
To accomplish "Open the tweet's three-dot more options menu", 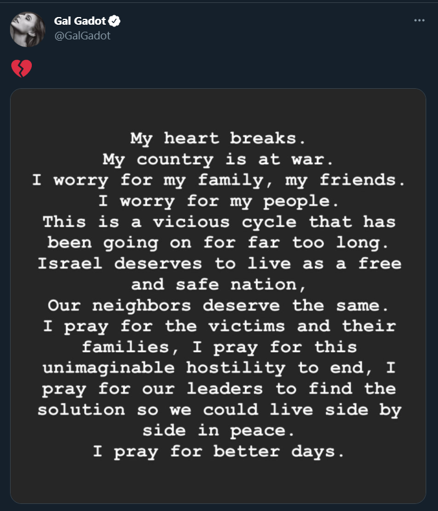I will click(419, 20).
